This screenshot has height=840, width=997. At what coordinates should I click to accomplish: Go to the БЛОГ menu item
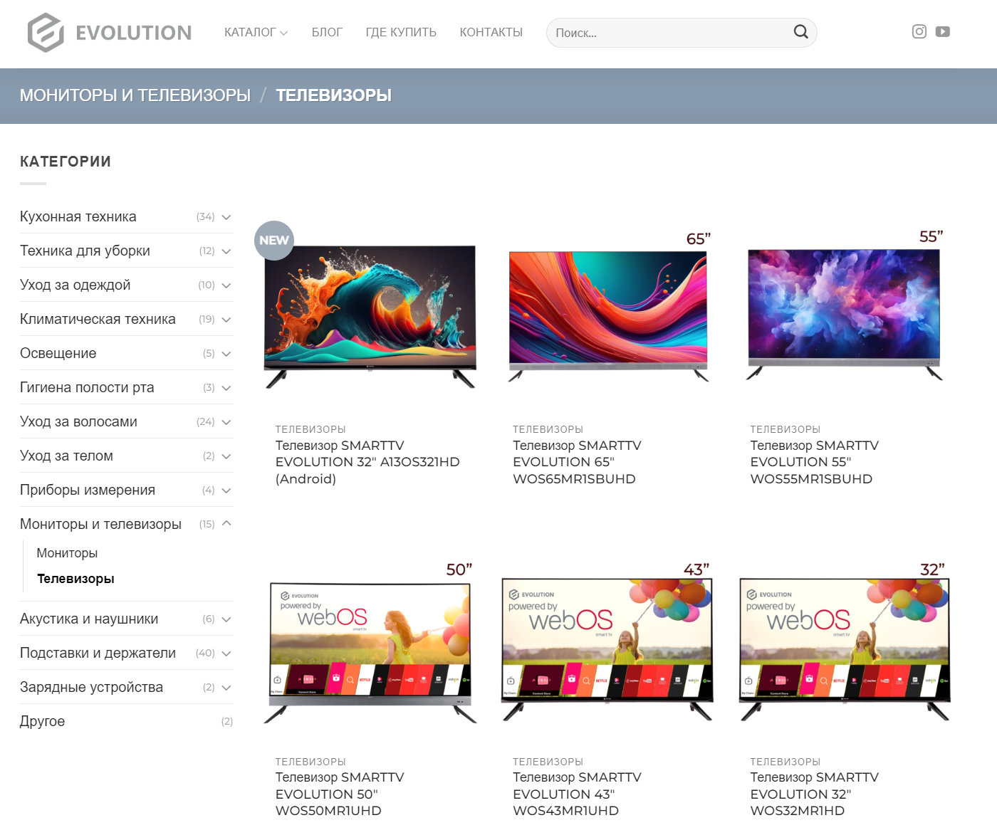click(x=327, y=33)
